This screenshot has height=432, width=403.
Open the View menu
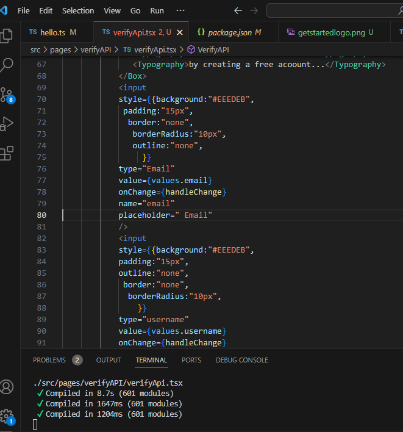(x=112, y=11)
